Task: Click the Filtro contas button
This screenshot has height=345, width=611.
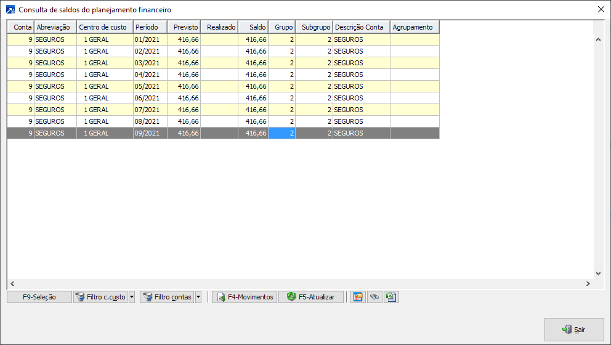Action: point(167,297)
